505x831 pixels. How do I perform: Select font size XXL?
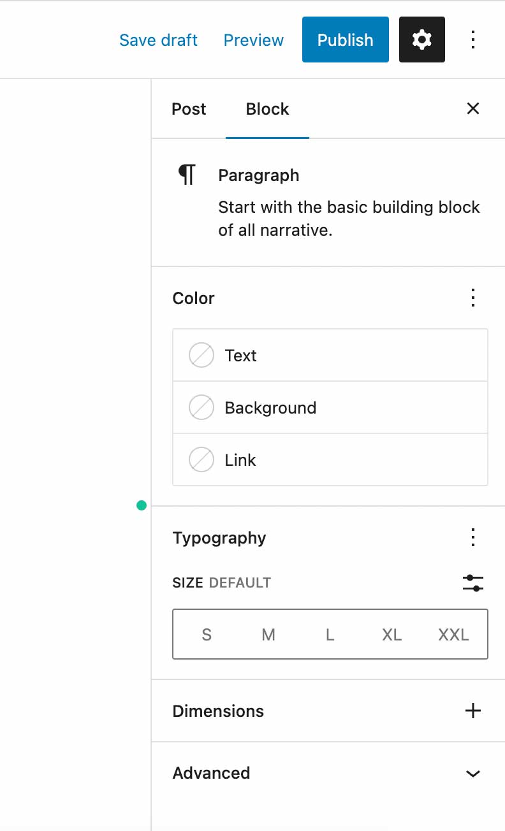click(x=453, y=634)
